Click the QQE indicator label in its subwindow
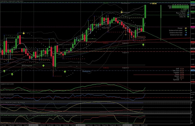195x126 pixels. (7, 84)
